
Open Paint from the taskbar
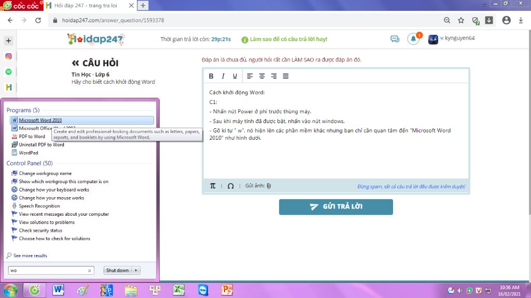[x=82, y=290]
